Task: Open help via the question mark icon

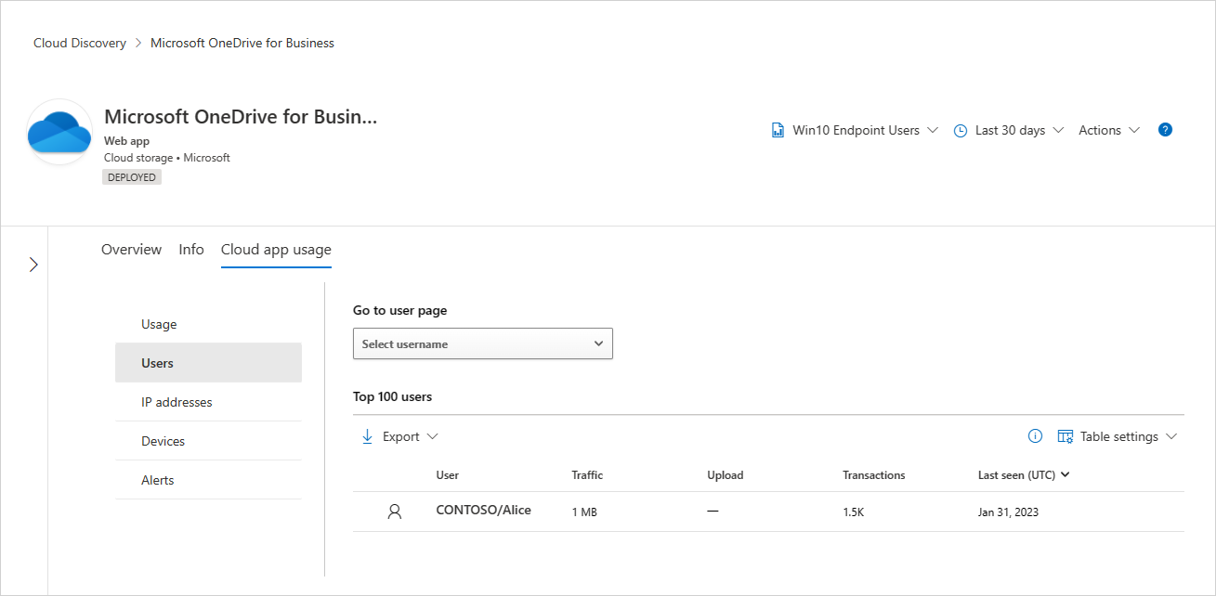Action: (x=1165, y=129)
